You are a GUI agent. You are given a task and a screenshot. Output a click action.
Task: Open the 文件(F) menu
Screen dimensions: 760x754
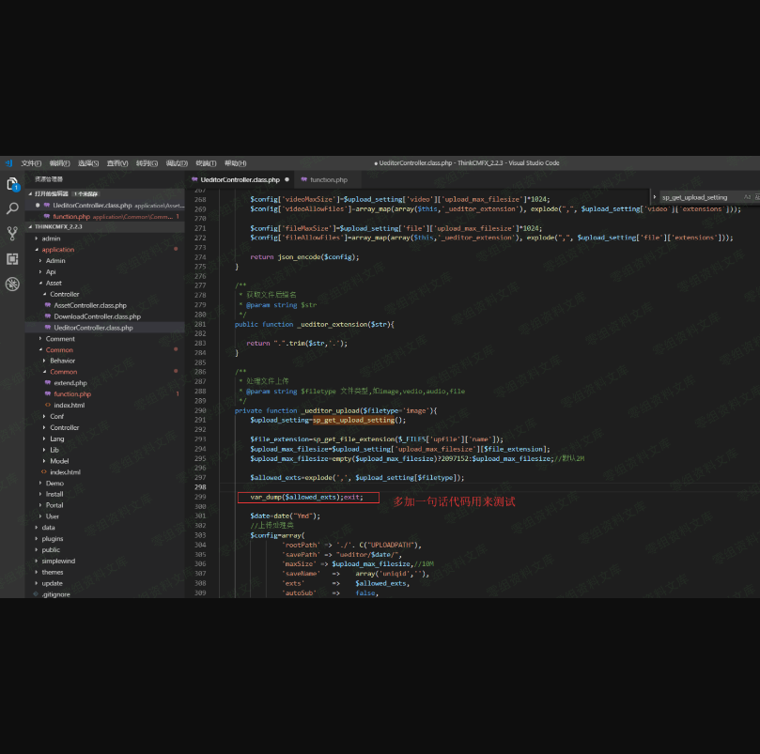click(31, 163)
